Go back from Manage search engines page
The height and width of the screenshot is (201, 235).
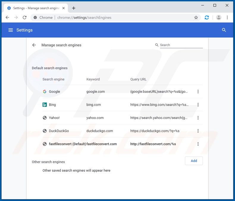coord(34,45)
